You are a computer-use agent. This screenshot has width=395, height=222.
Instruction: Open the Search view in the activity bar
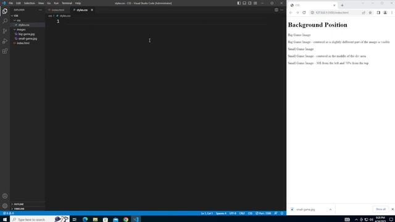pos(5,21)
